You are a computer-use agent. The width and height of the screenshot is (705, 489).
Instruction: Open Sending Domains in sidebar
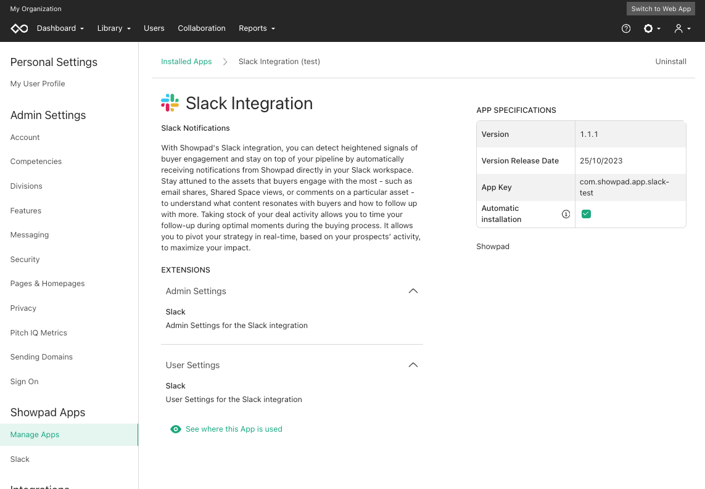[x=41, y=357]
